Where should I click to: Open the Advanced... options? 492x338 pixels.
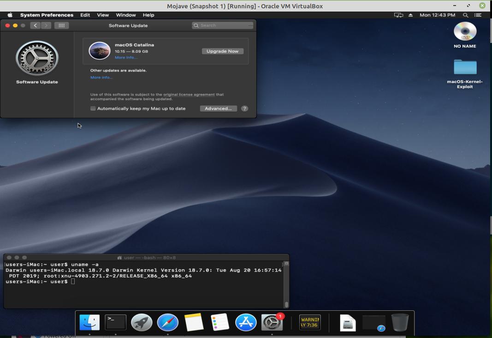pyautogui.click(x=219, y=109)
